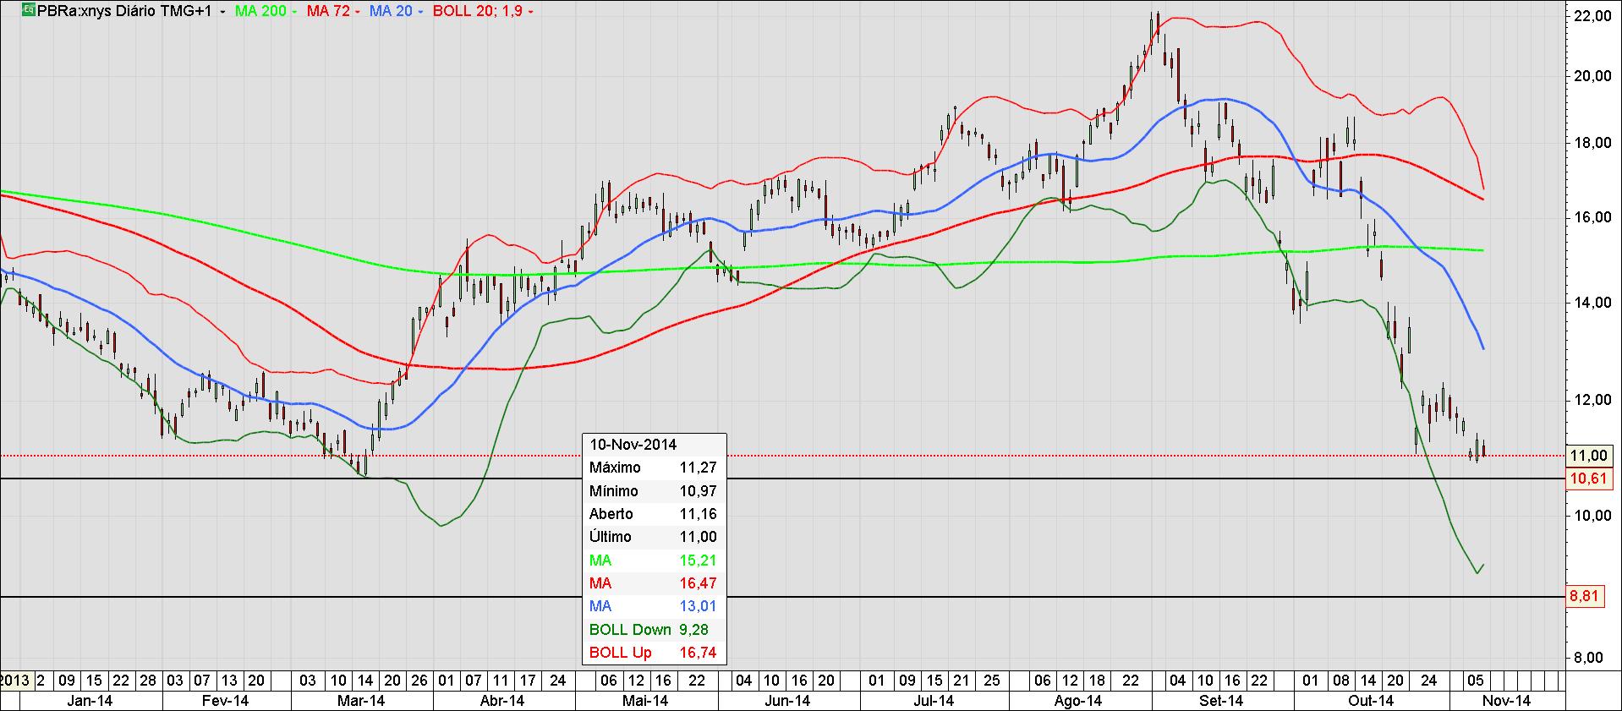This screenshot has width=1622, height=711.
Task: Click the Mai-14 month label
Action: click(x=646, y=701)
